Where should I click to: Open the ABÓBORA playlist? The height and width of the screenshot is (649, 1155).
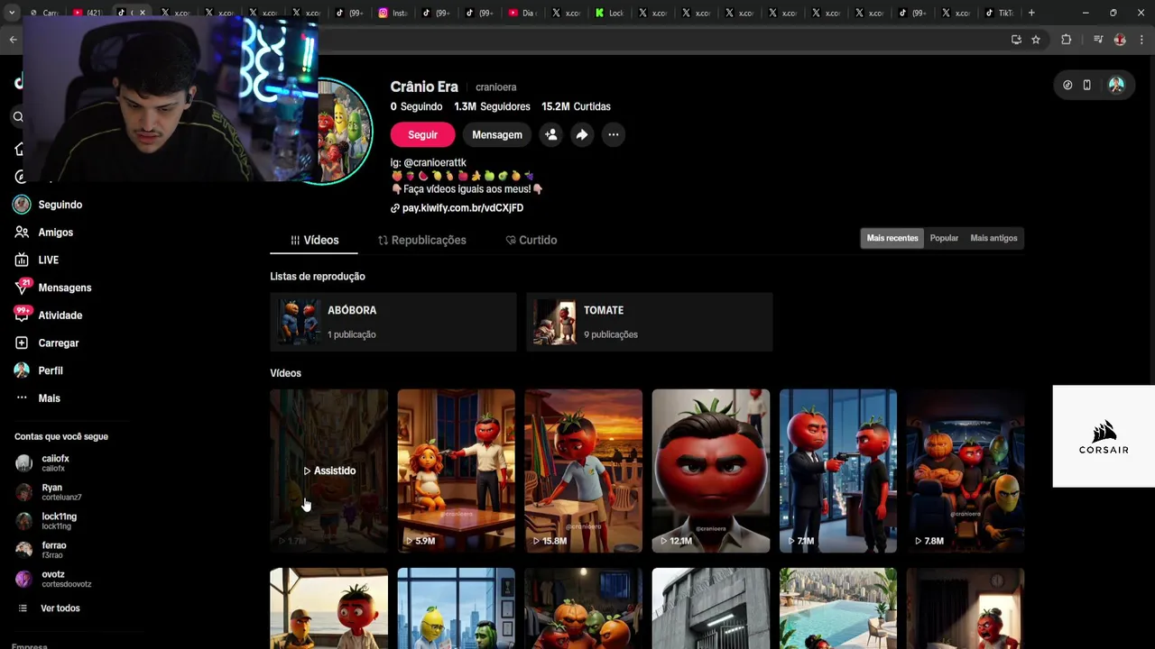tap(393, 322)
